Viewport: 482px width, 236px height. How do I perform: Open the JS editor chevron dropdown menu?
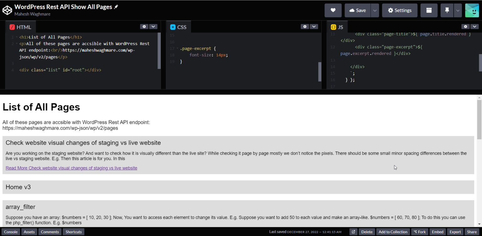coord(474,27)
